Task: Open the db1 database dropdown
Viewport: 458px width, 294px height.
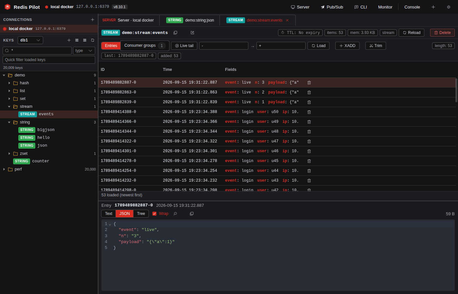Action: tap(30, 40)
